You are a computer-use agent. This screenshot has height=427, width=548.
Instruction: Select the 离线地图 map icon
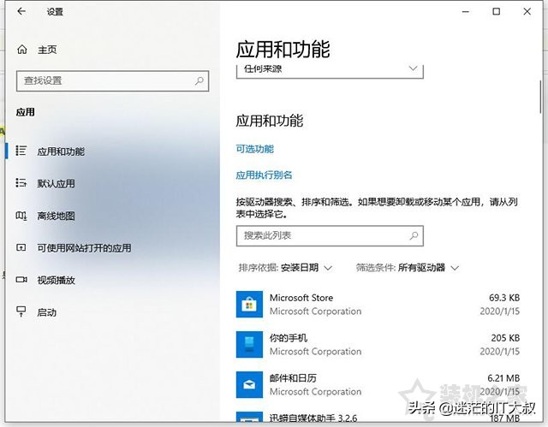21,216
